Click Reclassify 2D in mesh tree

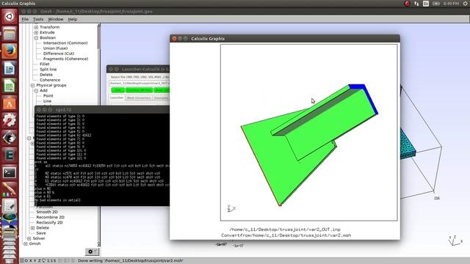[49, 223]
